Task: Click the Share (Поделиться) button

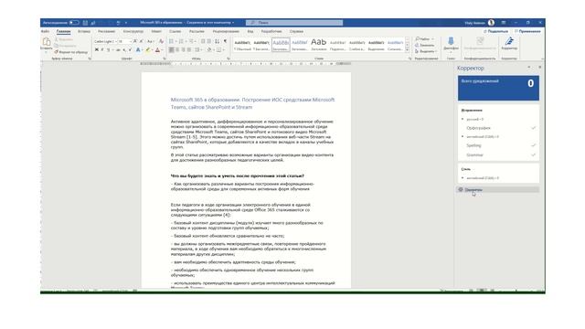Action: (495, 32)
